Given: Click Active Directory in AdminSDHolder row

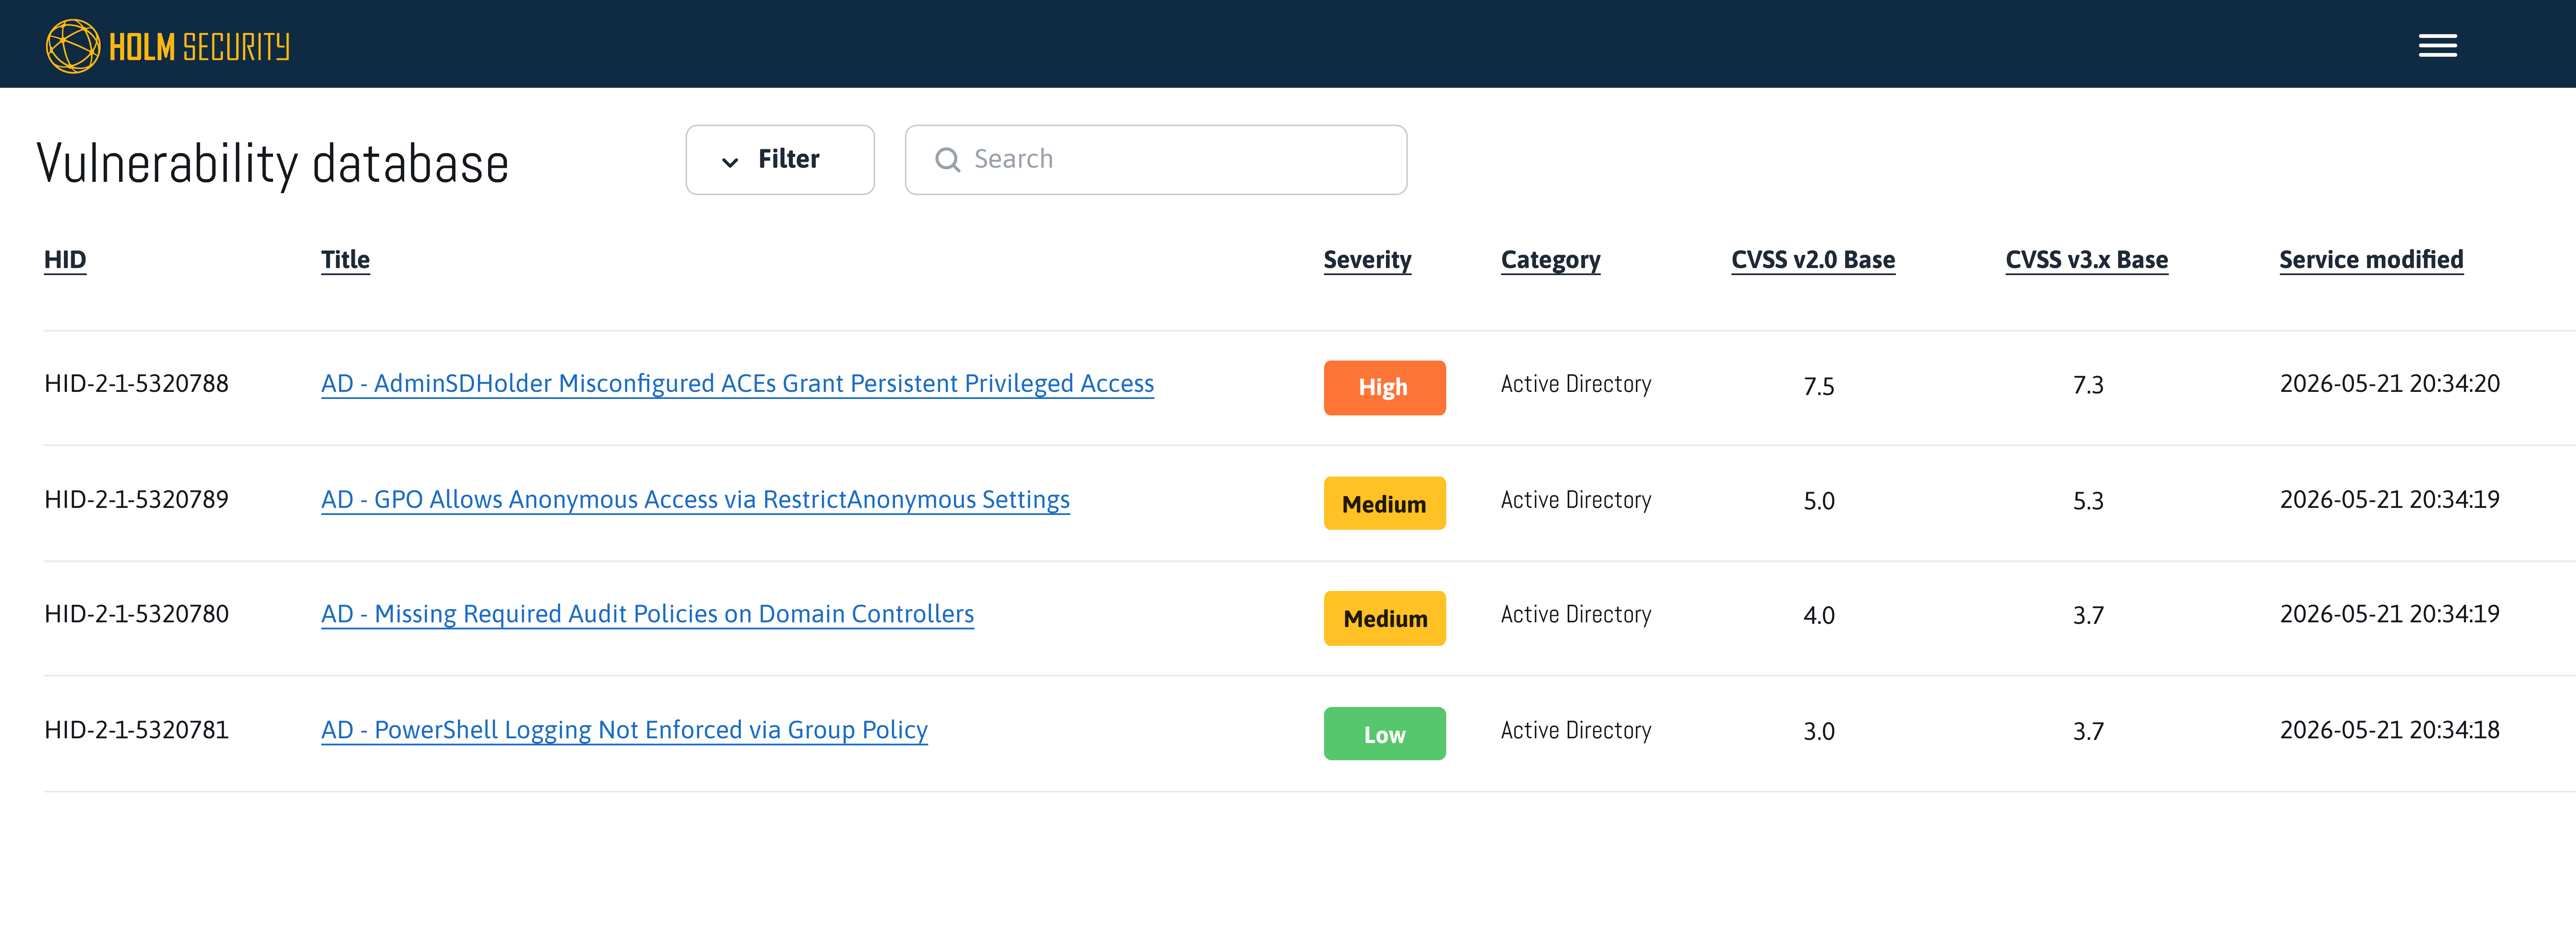Looking at the screenshot, I should coord(1576,385).
